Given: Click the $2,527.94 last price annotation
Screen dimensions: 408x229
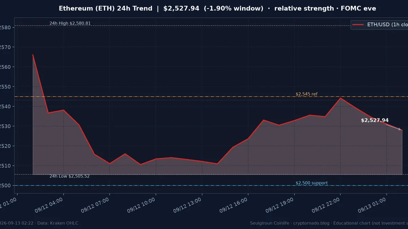Looking at the screenshot, I should [375, 120].
